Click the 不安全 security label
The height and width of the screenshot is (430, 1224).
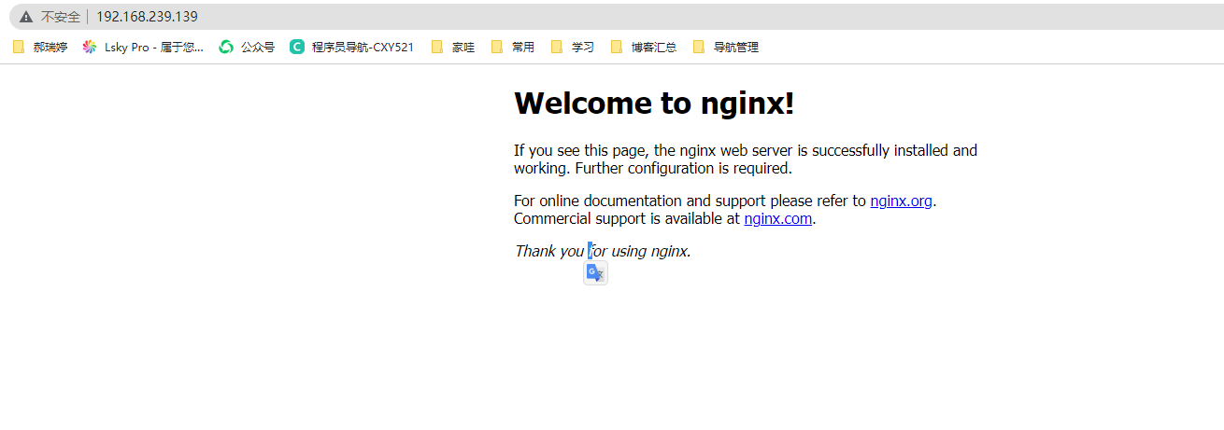pos(60,17)
